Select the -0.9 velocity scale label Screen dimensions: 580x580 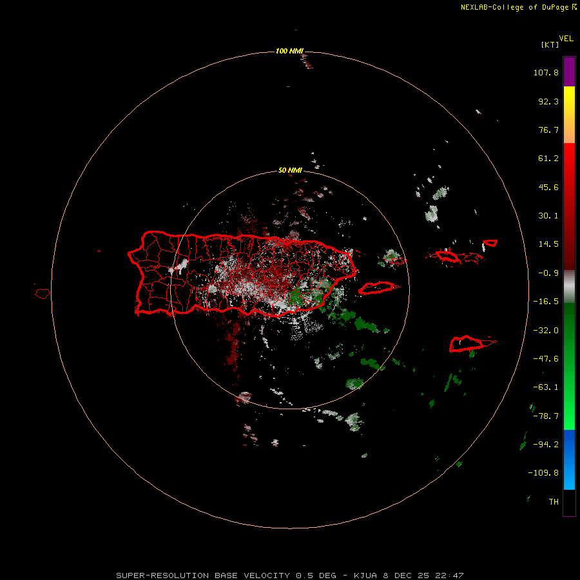[548, 273]
